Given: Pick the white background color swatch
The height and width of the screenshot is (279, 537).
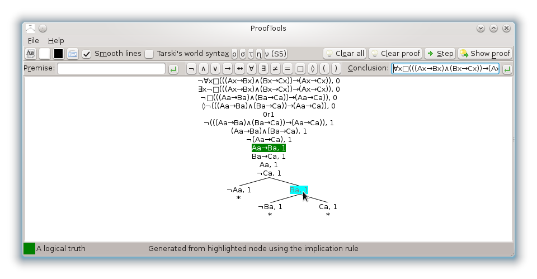Looking at the screenshot, I should click(x=45, y=54).
